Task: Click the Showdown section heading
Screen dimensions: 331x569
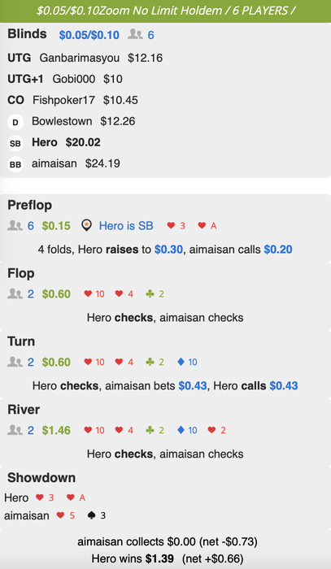Action: coord(41,478)
